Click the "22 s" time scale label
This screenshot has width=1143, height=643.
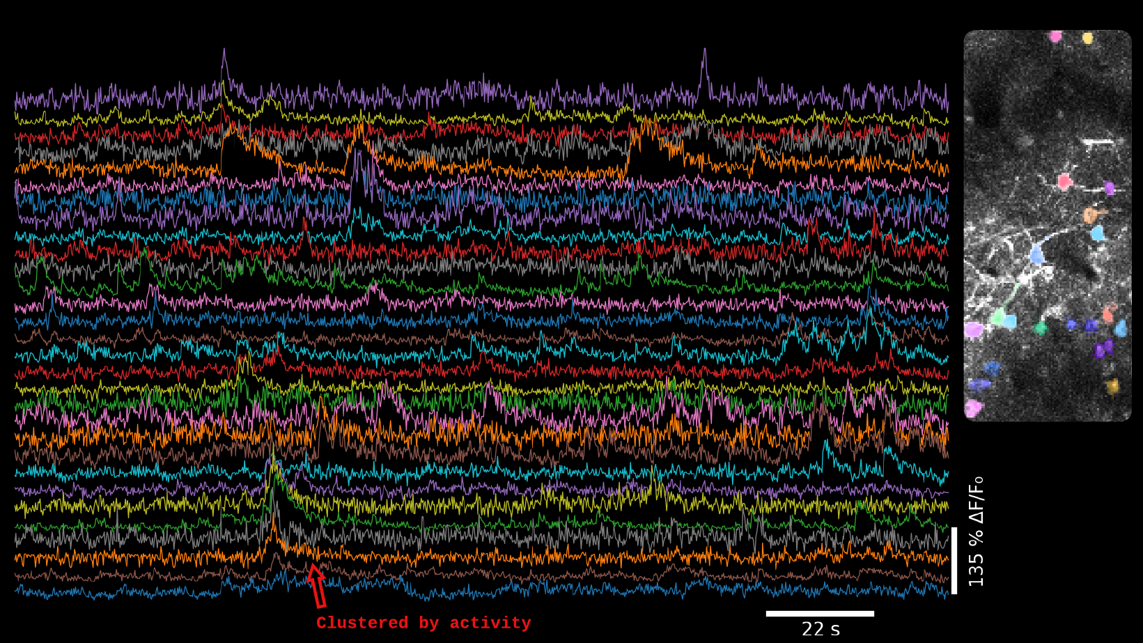click(821, 629)
